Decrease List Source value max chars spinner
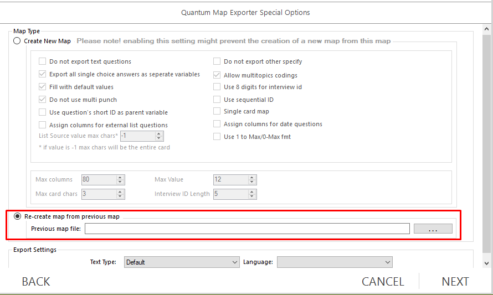The width and height of the screenshot is (493, 295). coord(159,138)
